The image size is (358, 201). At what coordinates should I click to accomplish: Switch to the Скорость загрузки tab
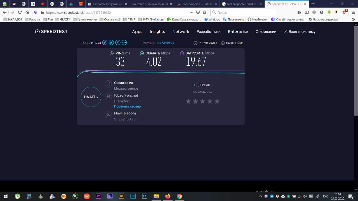pyautogui.click(x=107, y=4)
